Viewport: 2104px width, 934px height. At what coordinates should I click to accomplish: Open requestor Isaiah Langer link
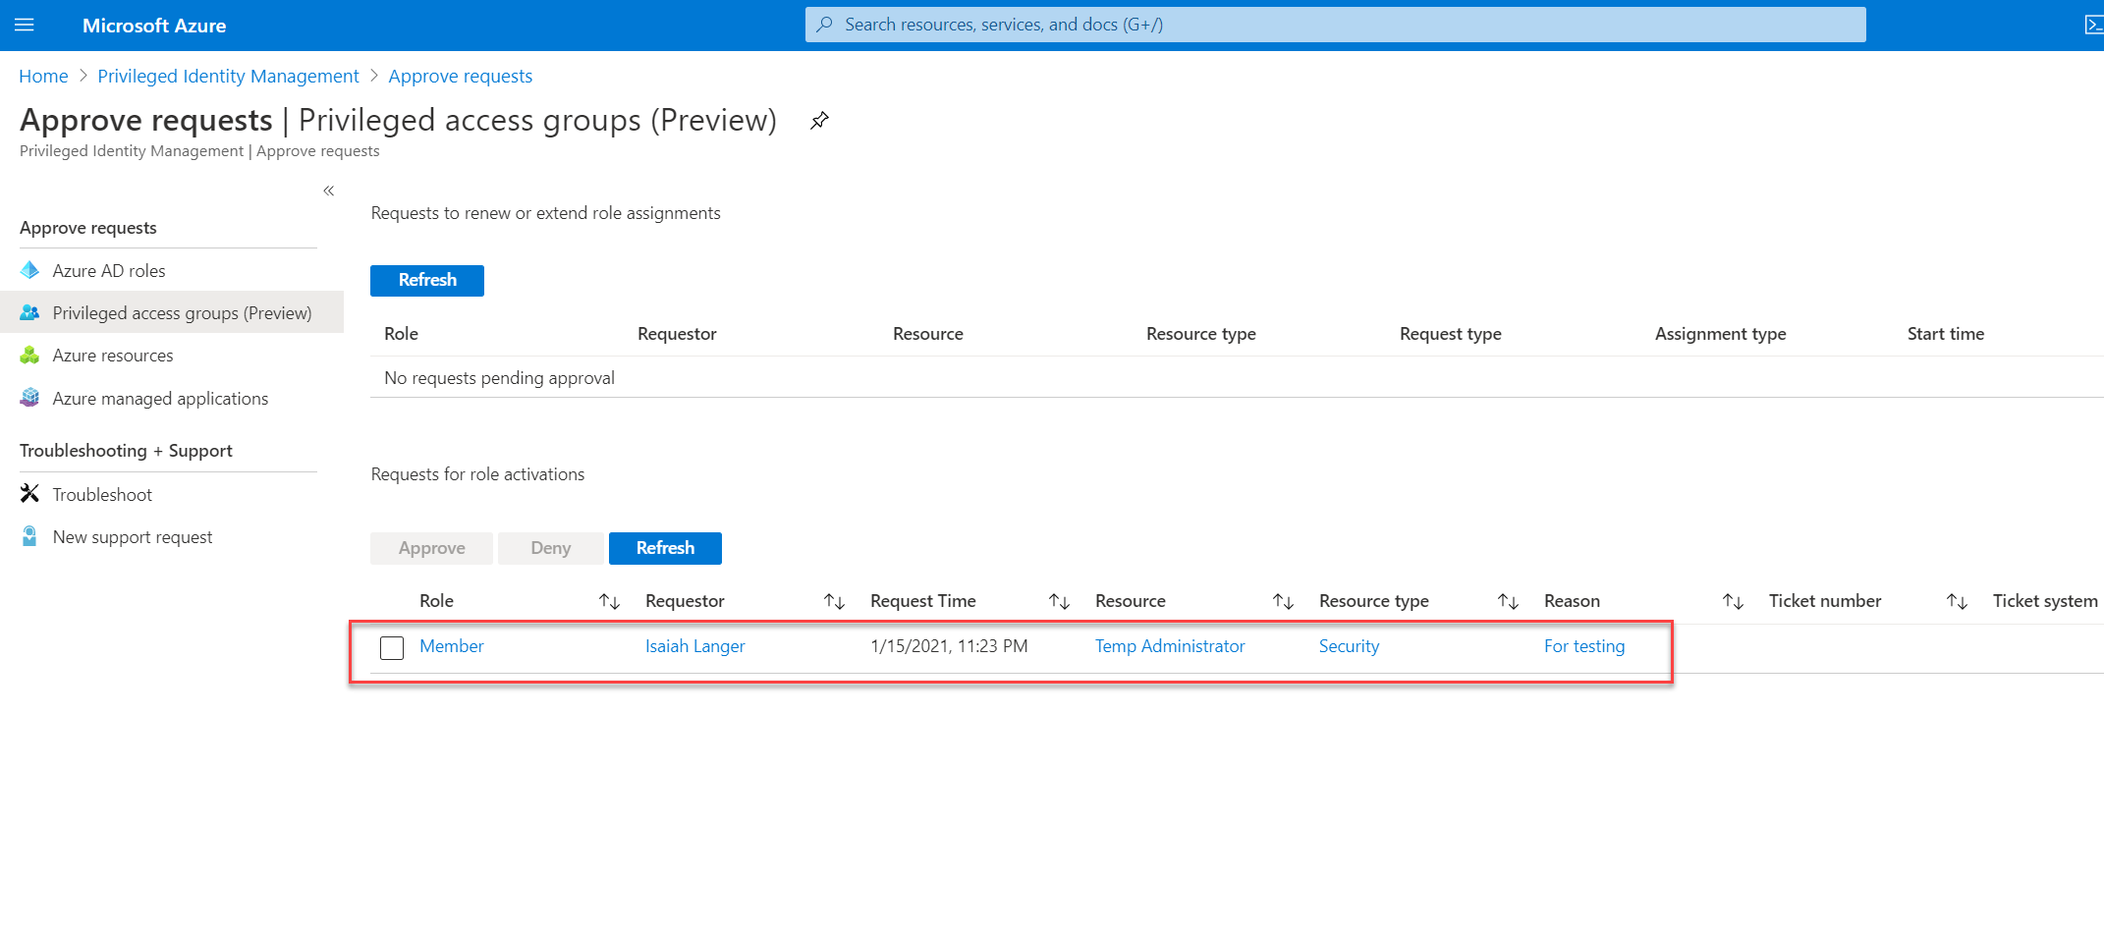click(694, 646)
